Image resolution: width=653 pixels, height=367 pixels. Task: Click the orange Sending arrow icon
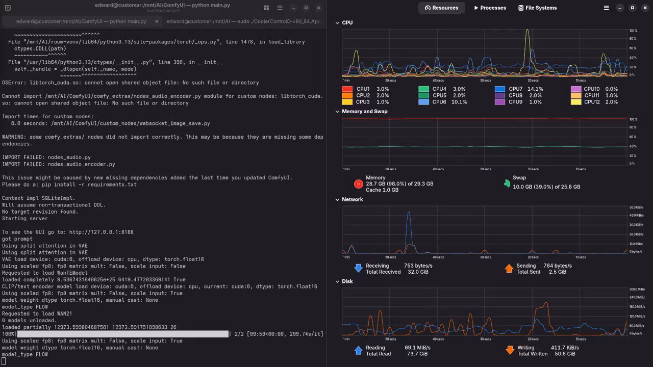tap(509, 269)
